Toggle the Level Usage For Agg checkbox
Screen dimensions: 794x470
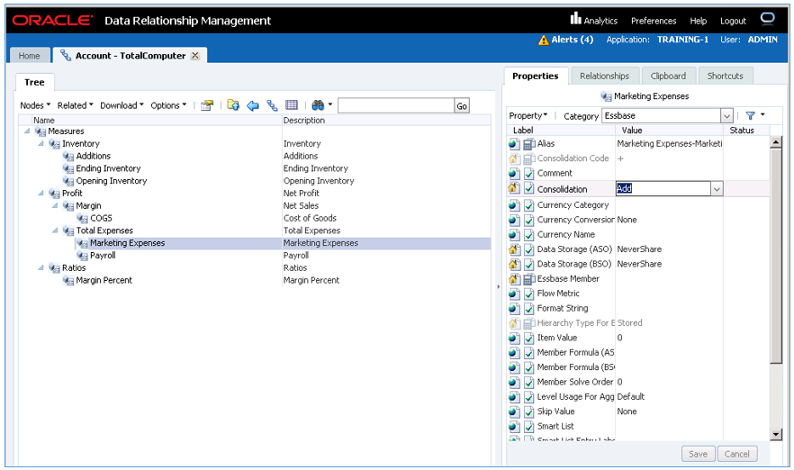coord(529,397)
